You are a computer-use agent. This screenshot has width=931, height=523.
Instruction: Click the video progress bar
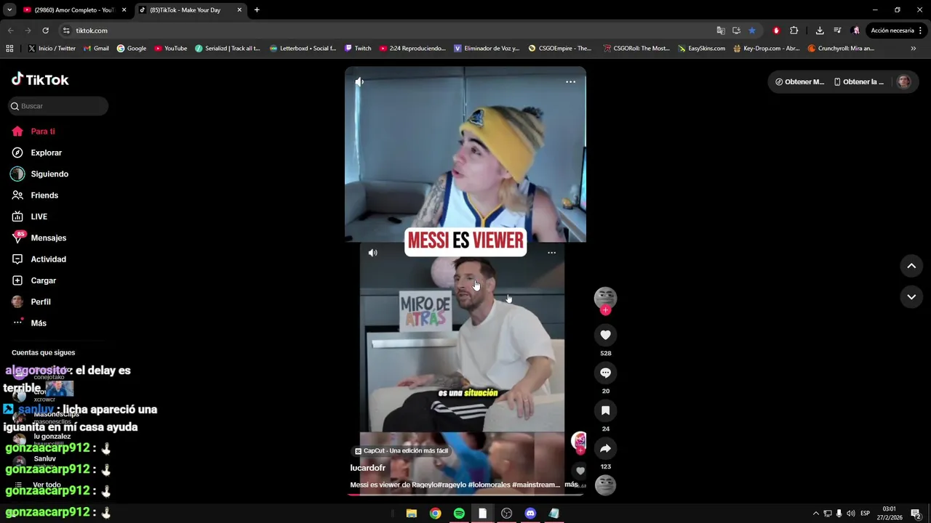(465, 495)
